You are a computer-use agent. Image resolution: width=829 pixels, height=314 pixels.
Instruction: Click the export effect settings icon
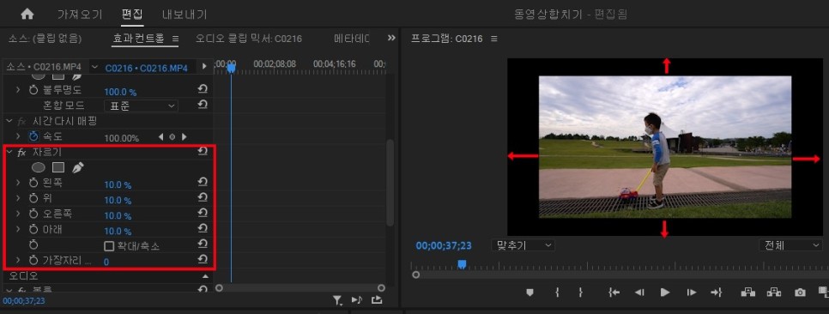[x=377, y=299]
